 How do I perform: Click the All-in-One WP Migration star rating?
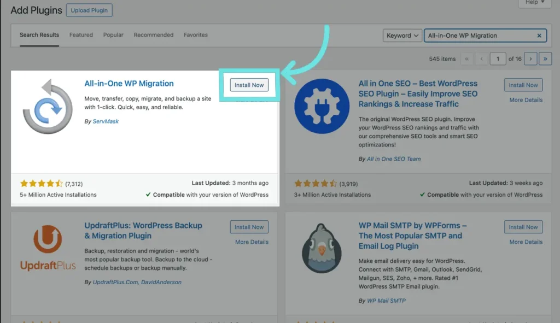(42, 184)
